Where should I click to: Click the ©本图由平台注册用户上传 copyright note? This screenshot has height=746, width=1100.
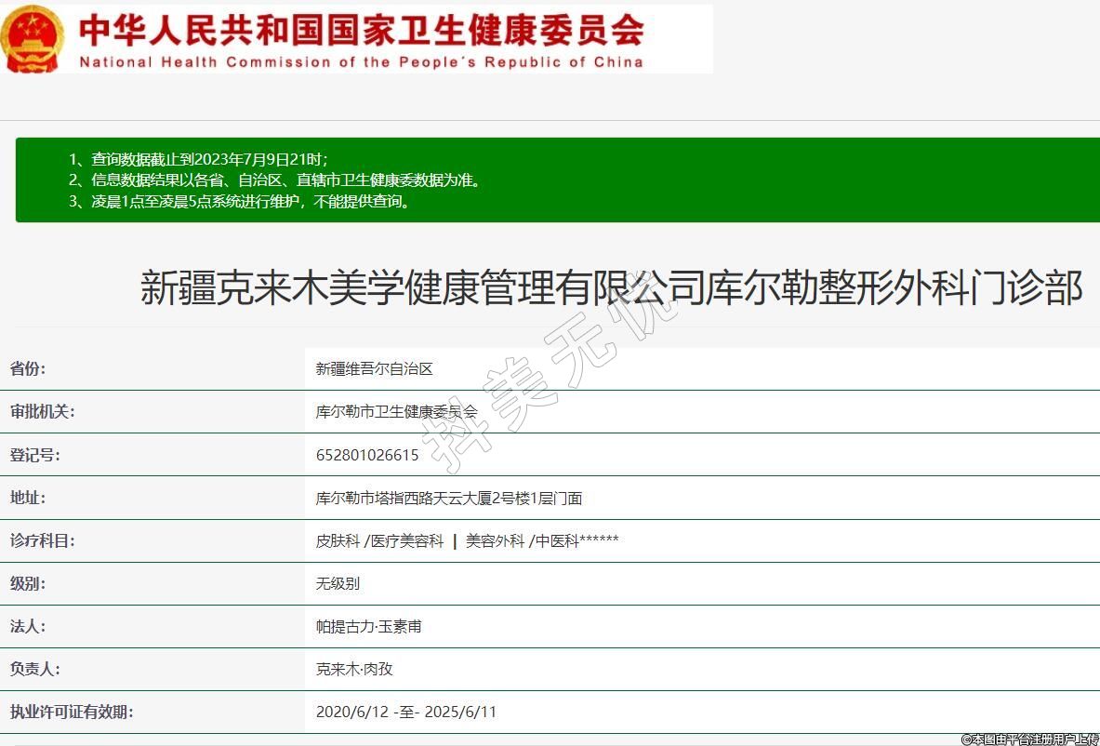1029,739
